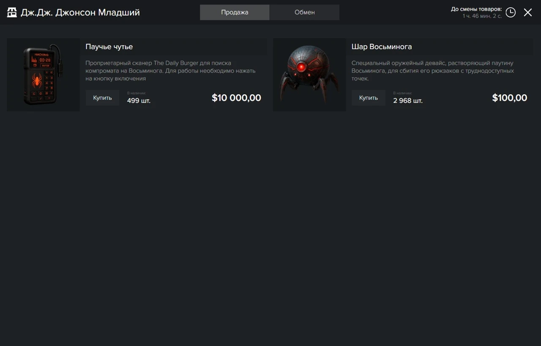Image resolution: width=541 pixels, height=346 pixels.
Task: Click the $100,00 price label
Action: pyautogui.click(x=509, y=98)
